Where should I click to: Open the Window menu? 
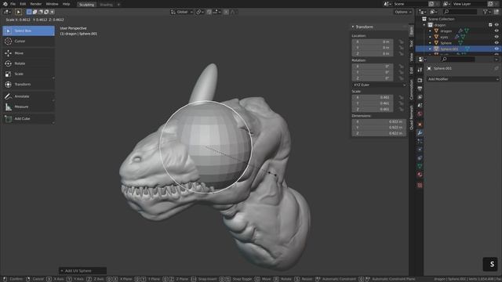point(52,4)
